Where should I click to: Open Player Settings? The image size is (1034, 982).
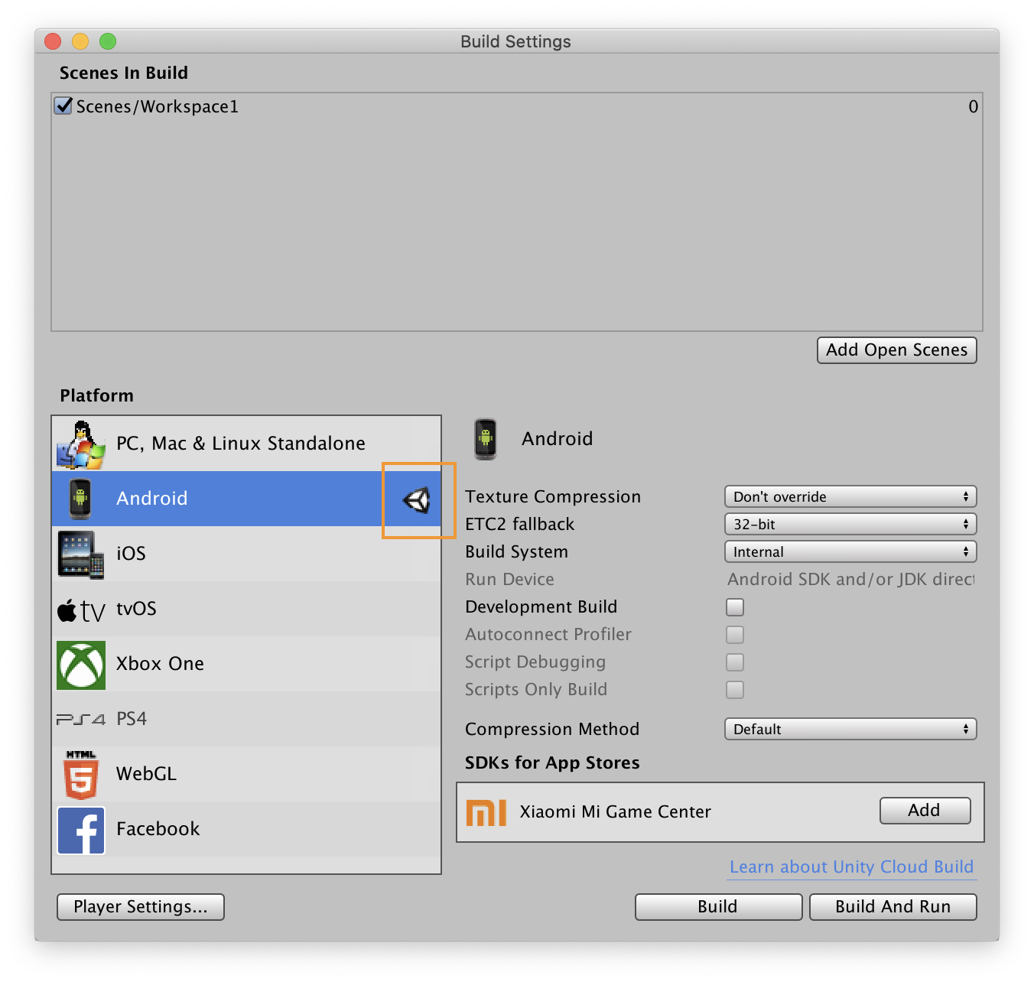tap(141, 907)
